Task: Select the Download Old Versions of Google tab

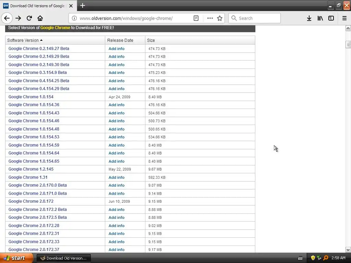Action: (38, 6)
